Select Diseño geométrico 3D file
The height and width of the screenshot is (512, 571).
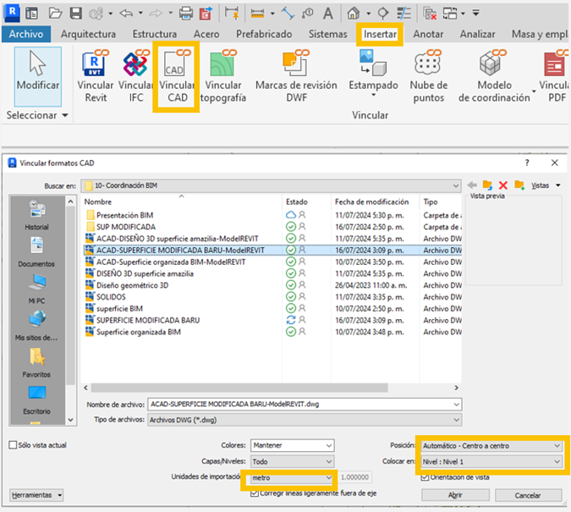click(x=132, y=285)
